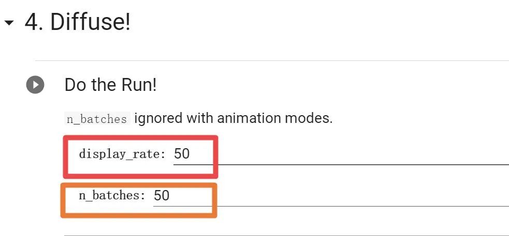Viewport: 509px width, 236px height.
Task: Run the "Do the Run!" cell
Action: point(35,85)
